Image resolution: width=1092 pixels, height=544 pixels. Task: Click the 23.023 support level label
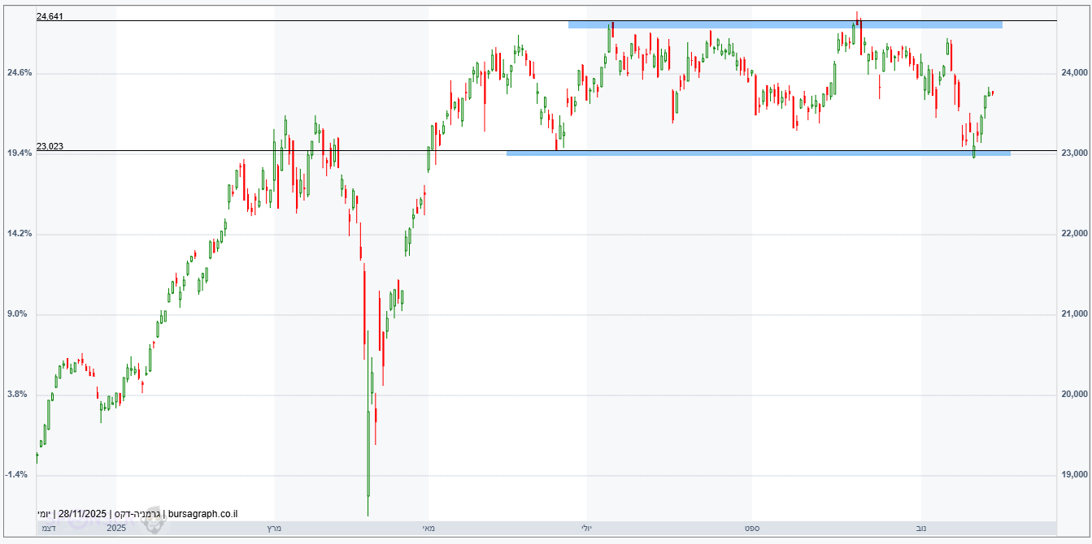coord(50,146)
